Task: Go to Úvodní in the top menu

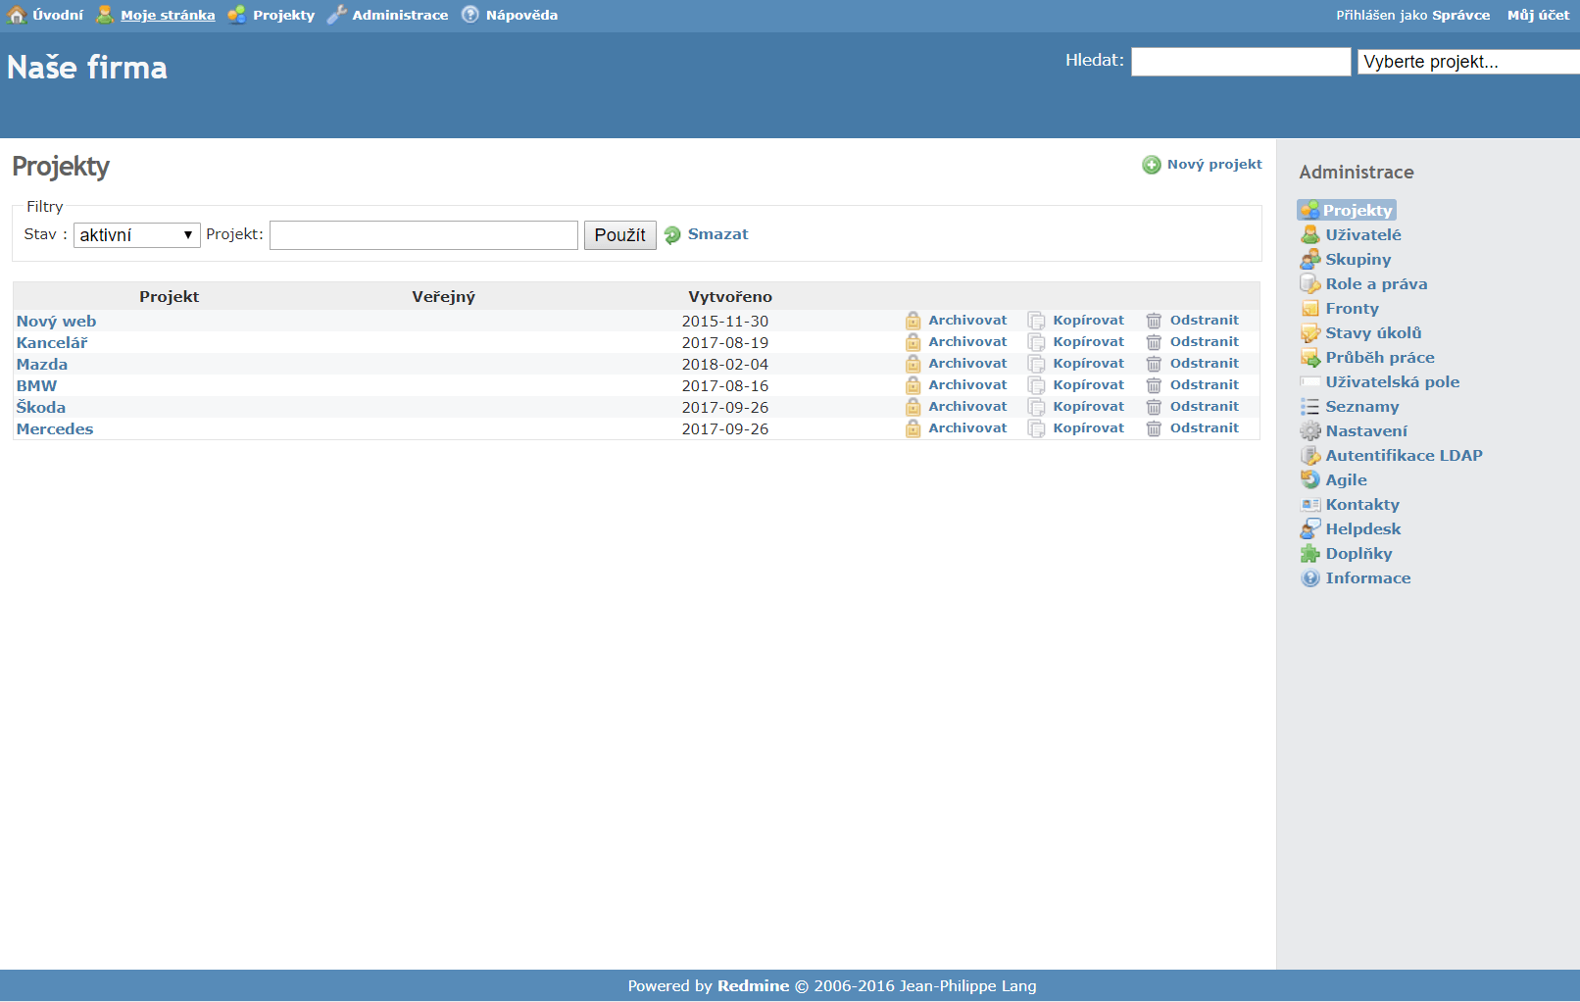Action: (58, 15)
